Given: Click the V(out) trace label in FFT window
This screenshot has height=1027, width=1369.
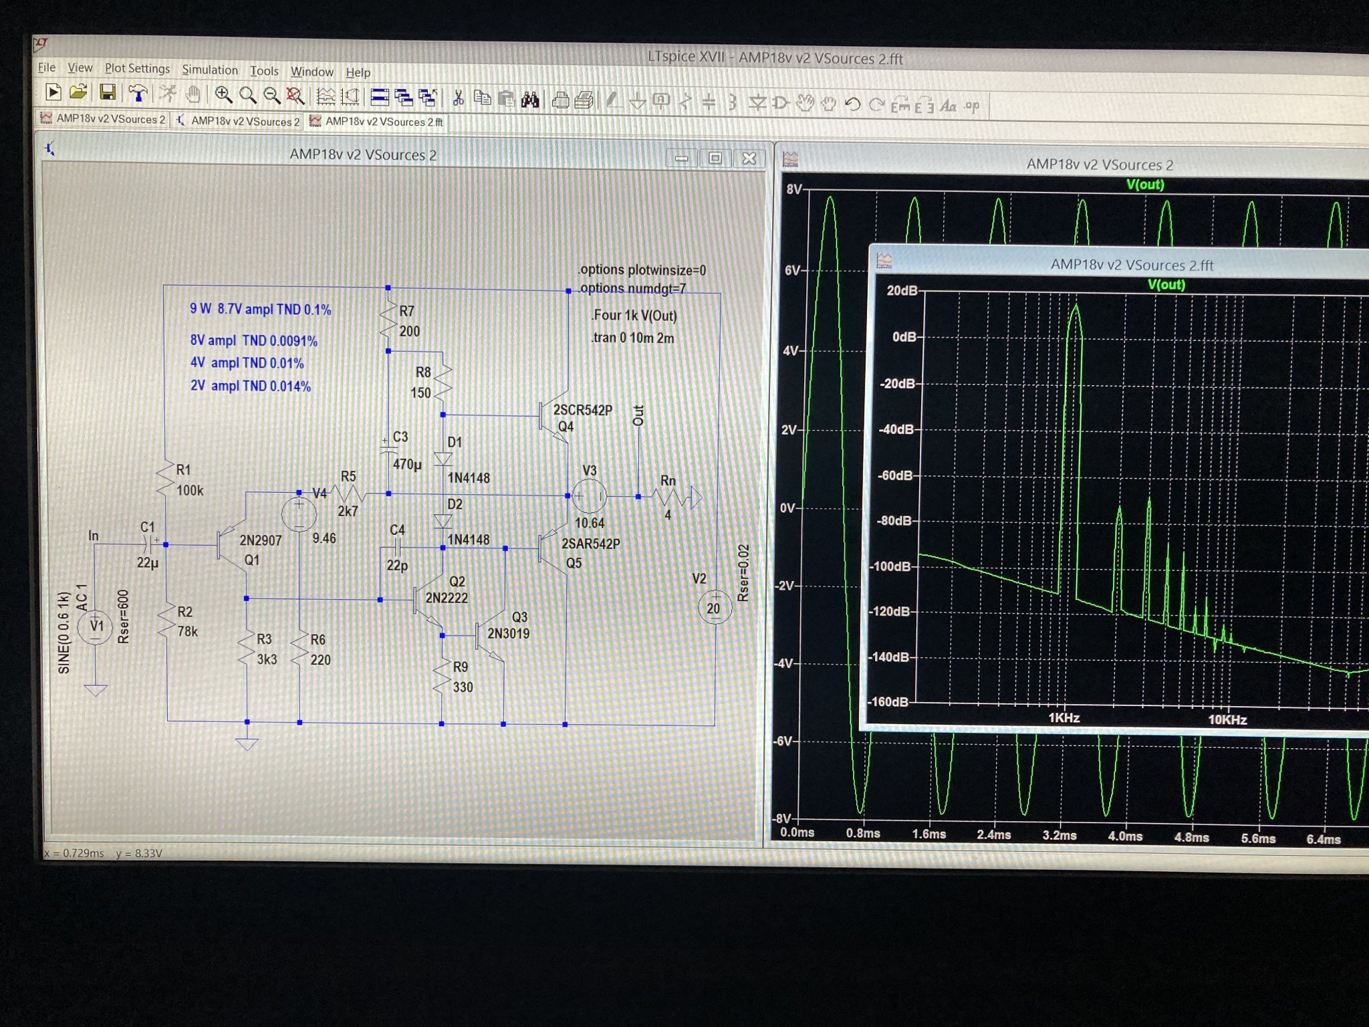Looking at the screenshot, I should tap(1166, 284).
